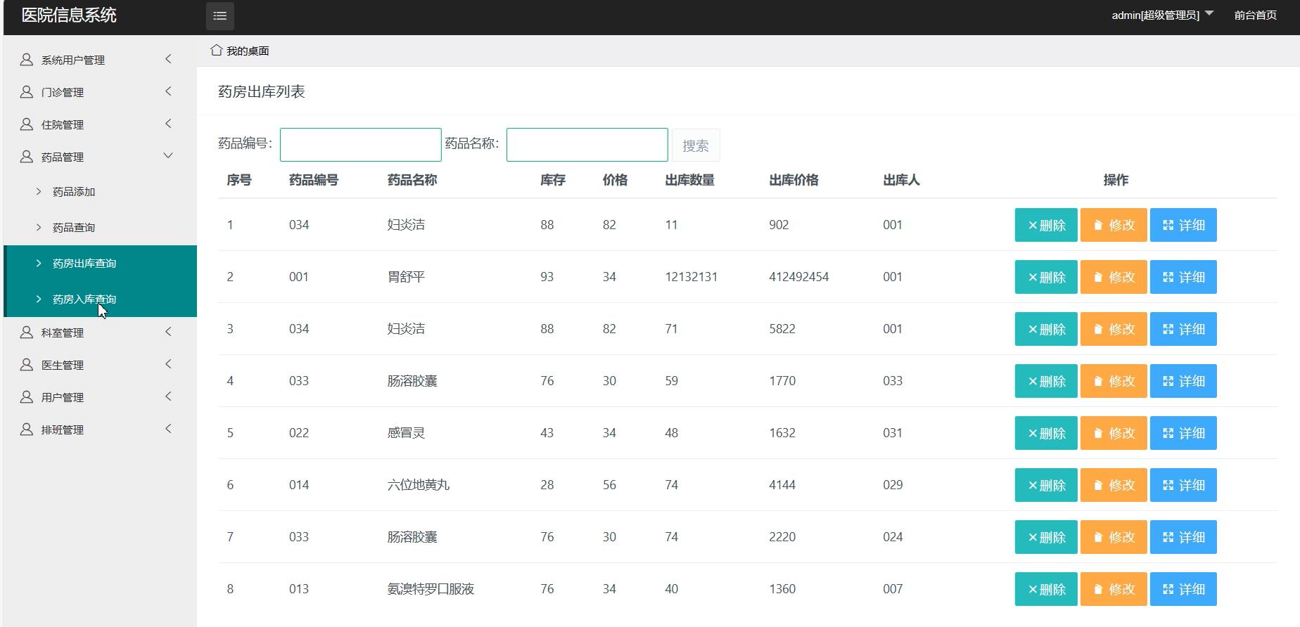Open 详细 on row 7 出库价格 2220
Screen dimensions: 1300x627
click(1183, 537)
